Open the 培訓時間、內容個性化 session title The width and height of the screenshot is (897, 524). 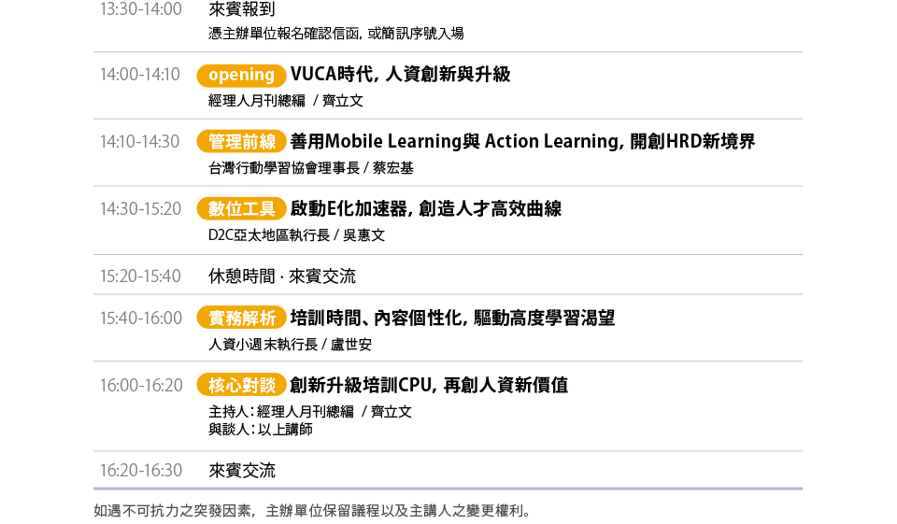452,319
